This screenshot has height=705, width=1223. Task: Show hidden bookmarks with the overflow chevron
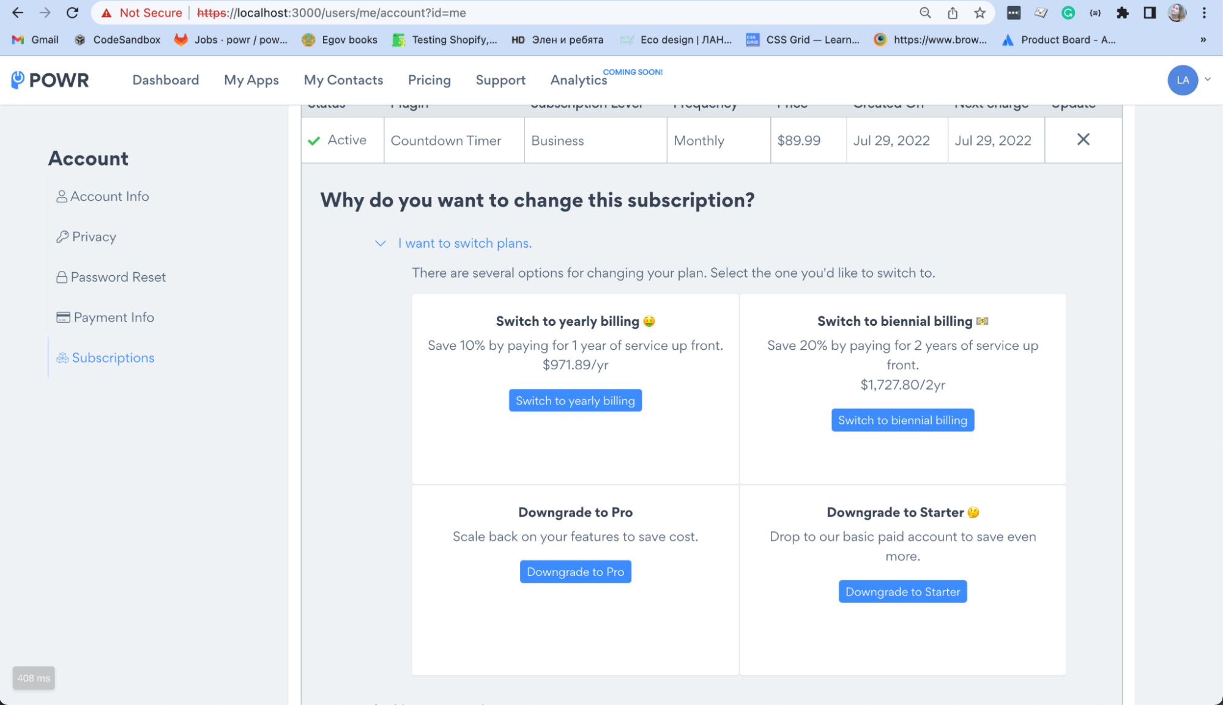[1203, 40]
